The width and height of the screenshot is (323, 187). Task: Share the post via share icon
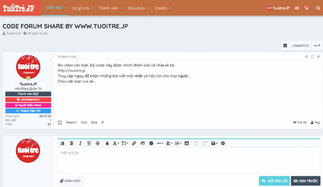coord(306,57)
